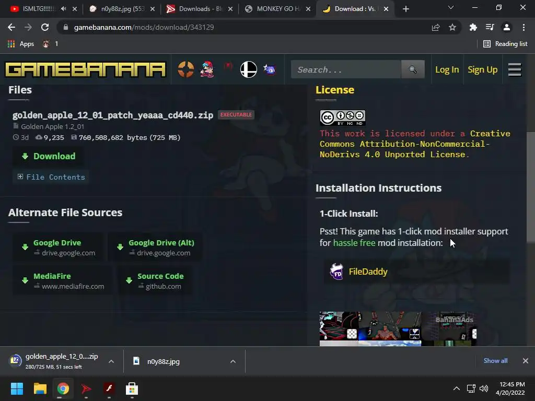Open the Sonic game icon in header

tap(270, 69)
